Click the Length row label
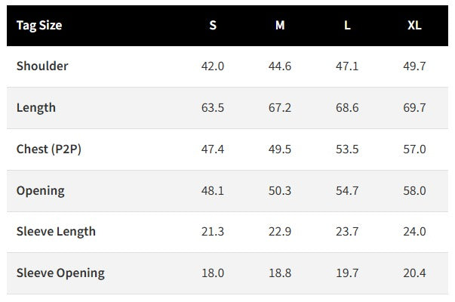Screen dimensions: 455x302 coord(36,108)
